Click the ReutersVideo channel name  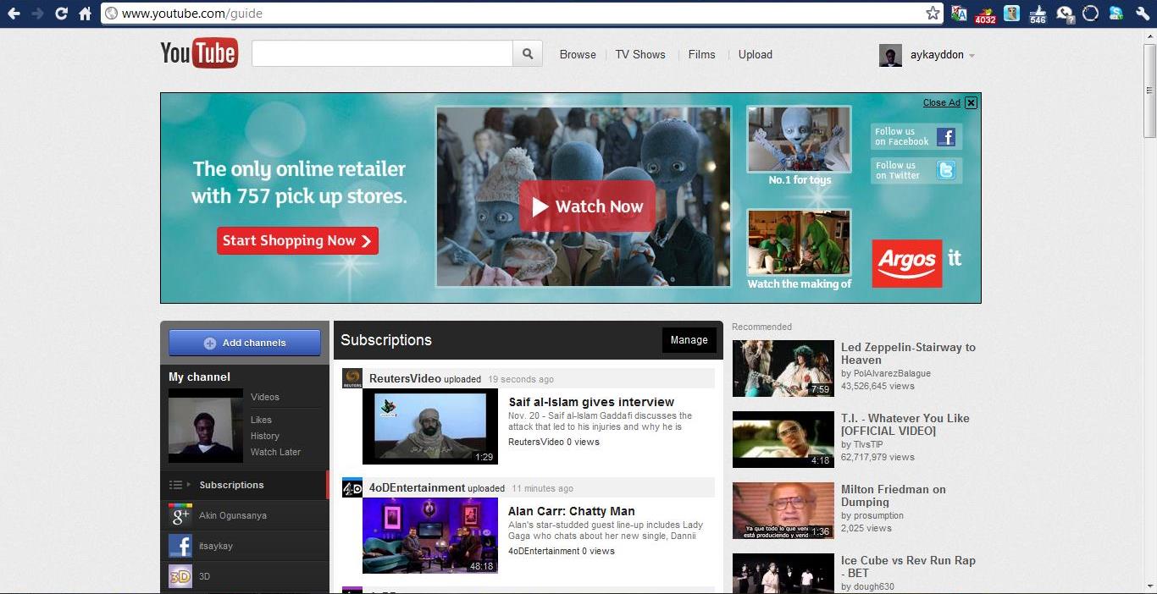point(405,378)
